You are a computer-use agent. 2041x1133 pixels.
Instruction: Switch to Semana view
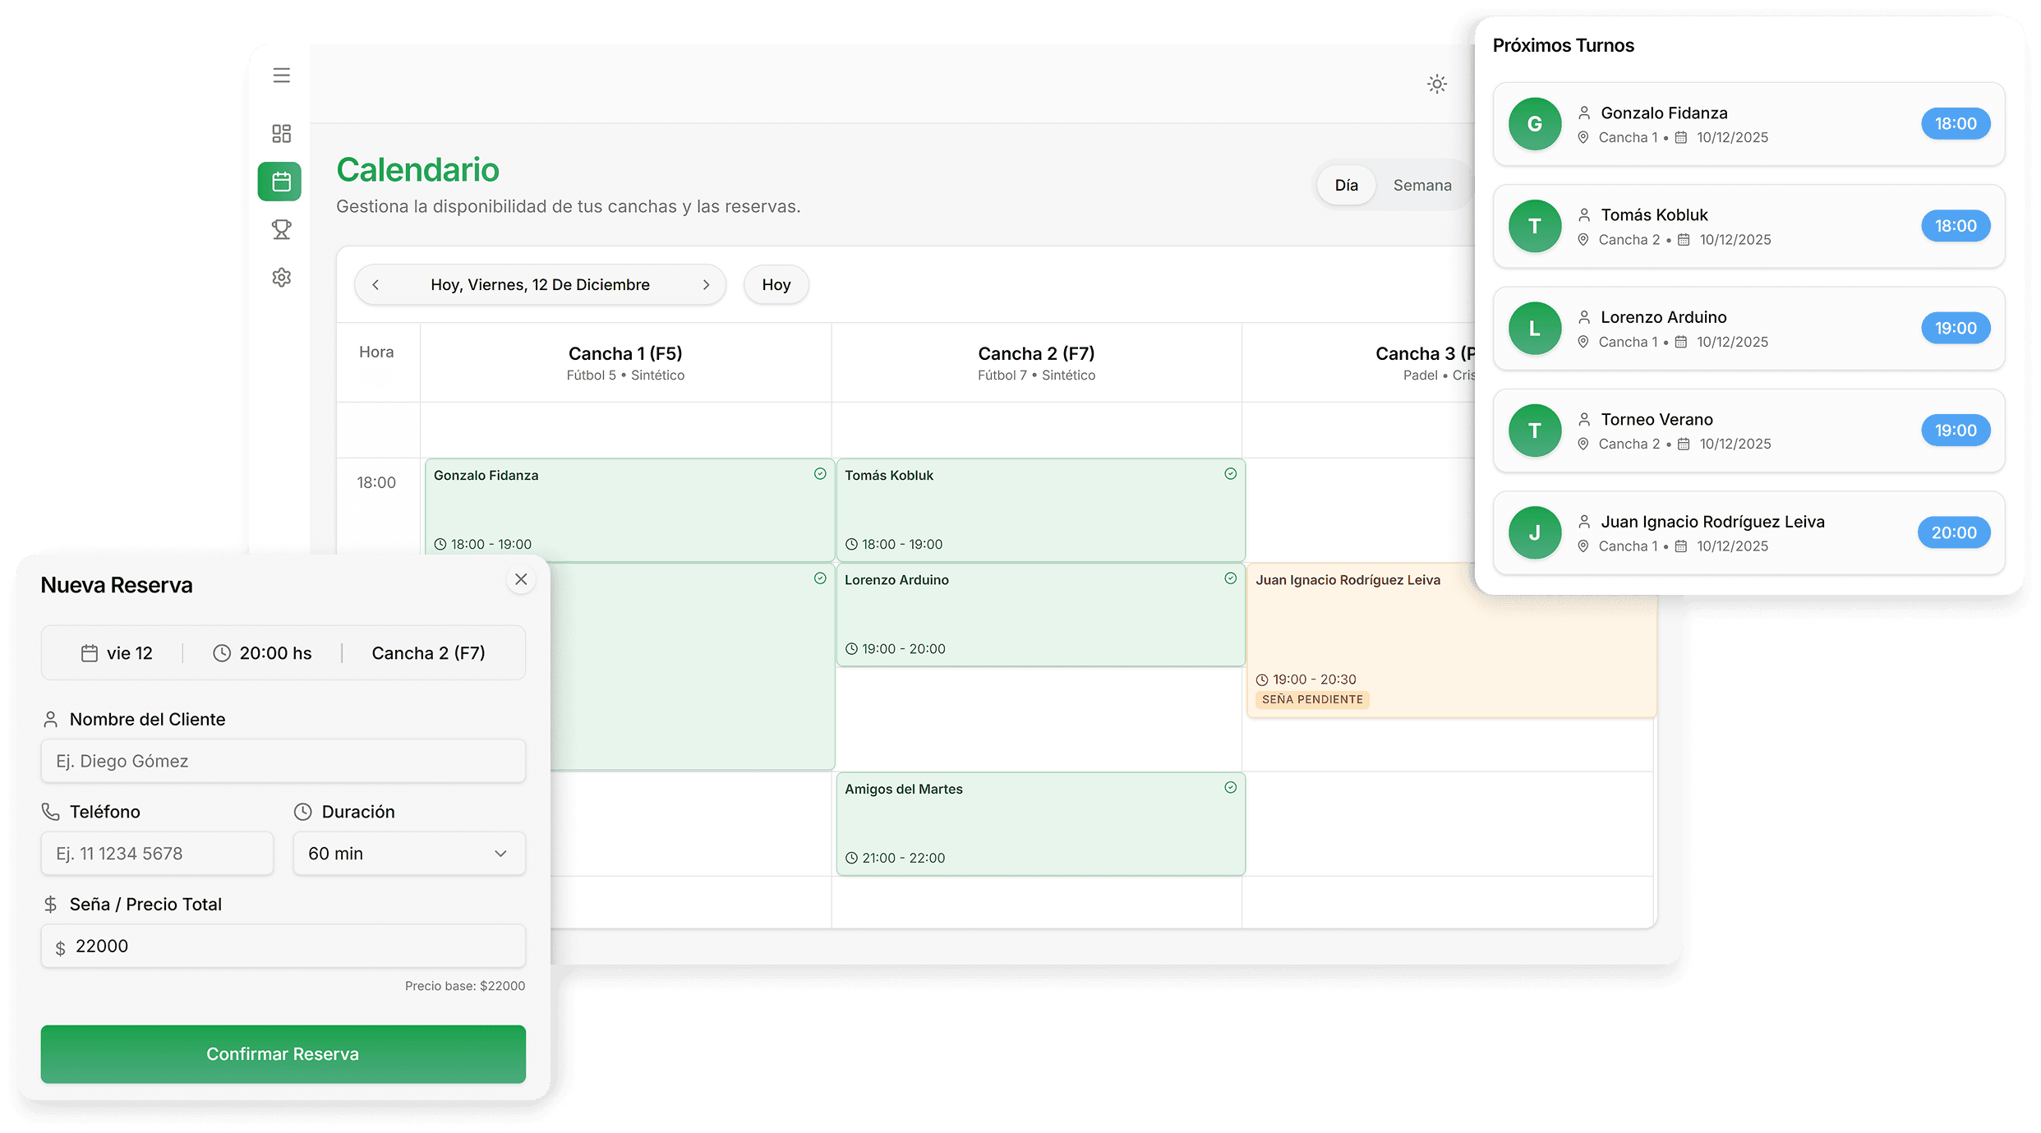click(x=1421, y=186)
